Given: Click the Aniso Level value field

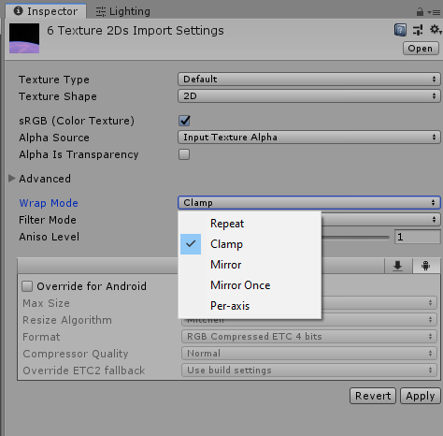Looking at the screenshot, I should (x=418, y=237).
